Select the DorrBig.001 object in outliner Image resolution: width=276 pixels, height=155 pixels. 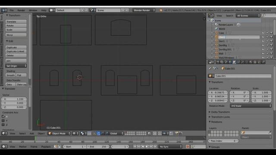pyautogui.click(x=225, y=50)
